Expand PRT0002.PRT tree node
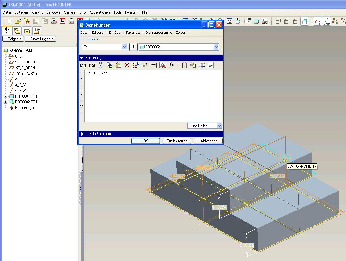This screenshot has width=346, height=261. click(5, 102)
